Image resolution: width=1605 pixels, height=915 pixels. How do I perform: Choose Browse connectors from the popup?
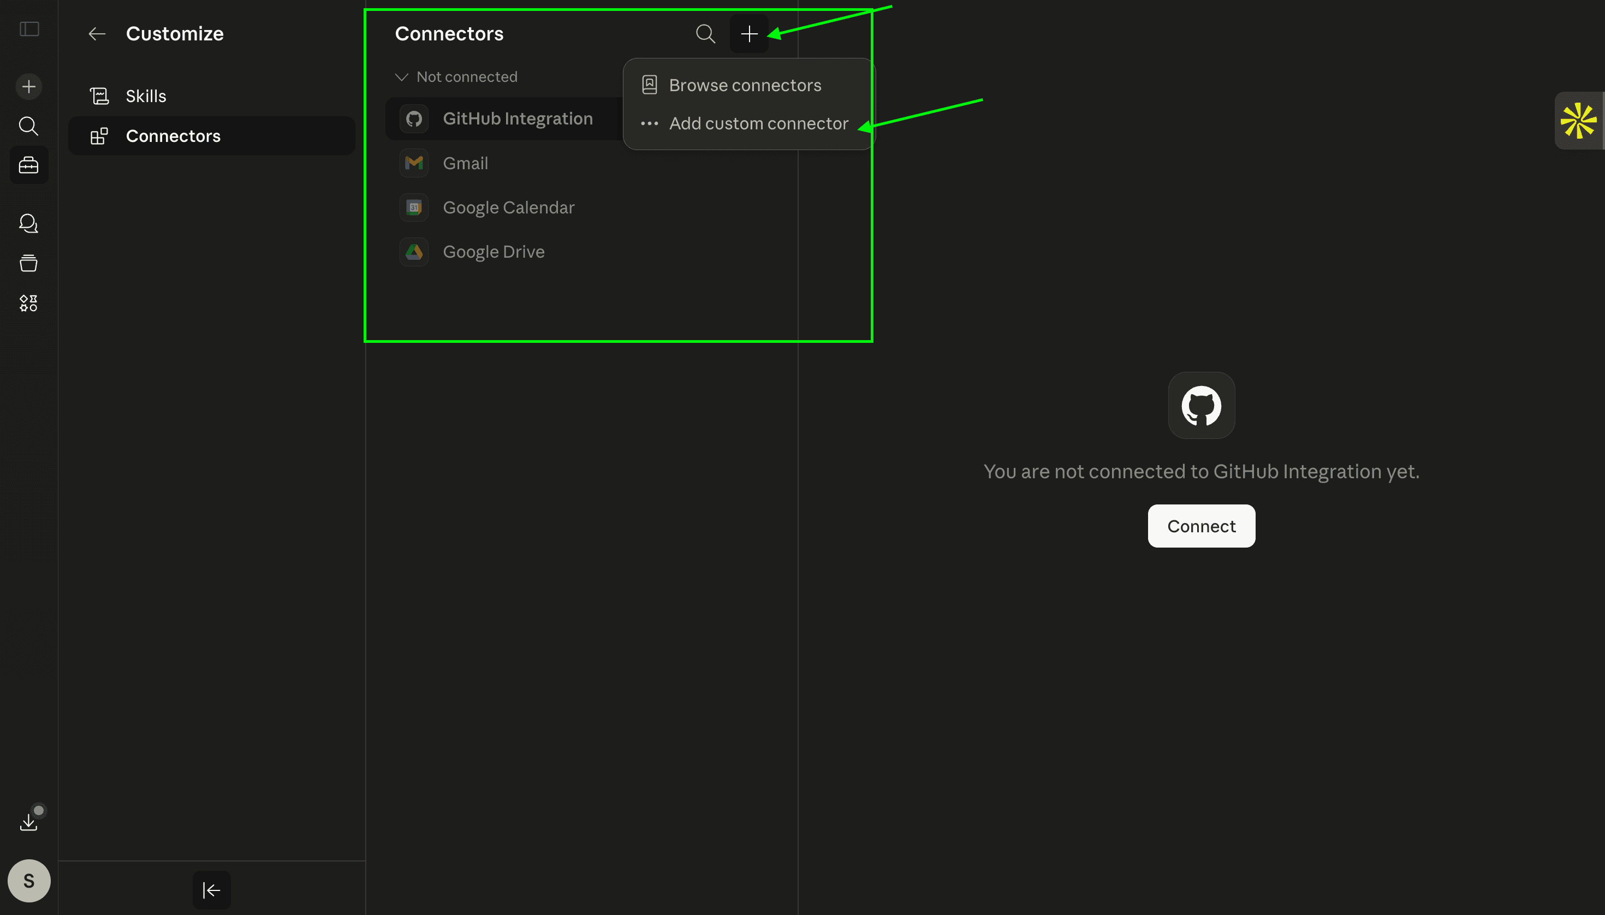tap(745, 86)
